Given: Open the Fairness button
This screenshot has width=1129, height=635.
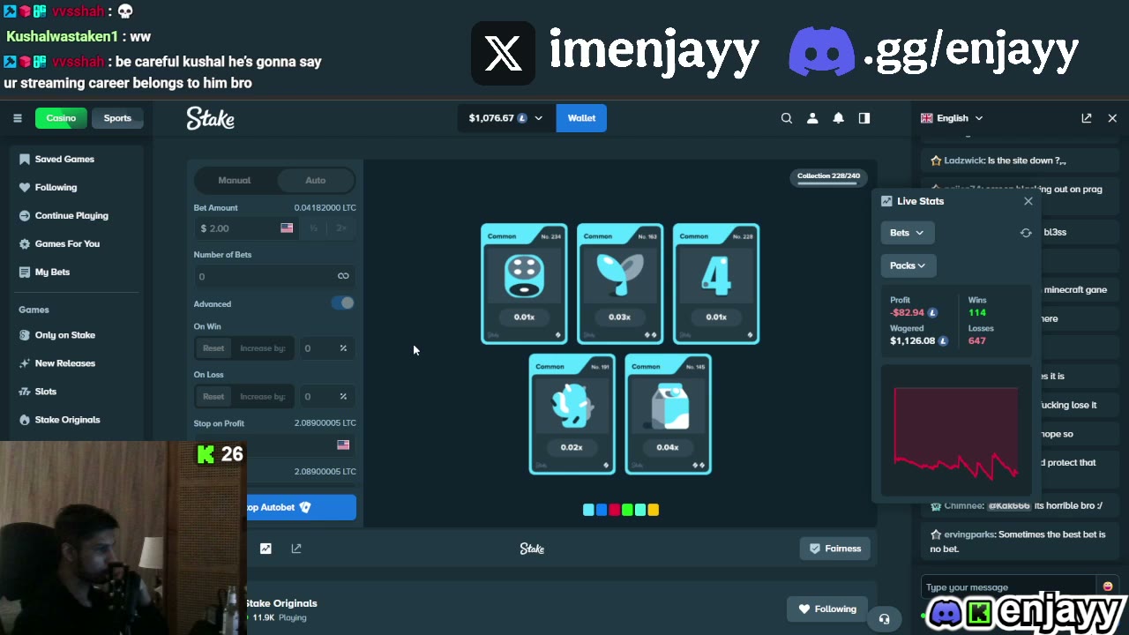Looking at the screenshot, I should (835, 549).
